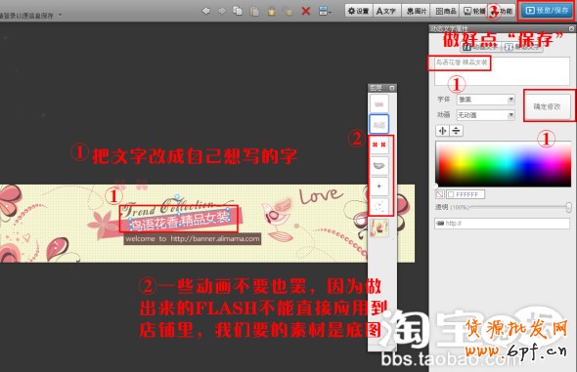Expand the layout arrangement dropdown icon
The image size is (577, 372).
pos(324,11)
